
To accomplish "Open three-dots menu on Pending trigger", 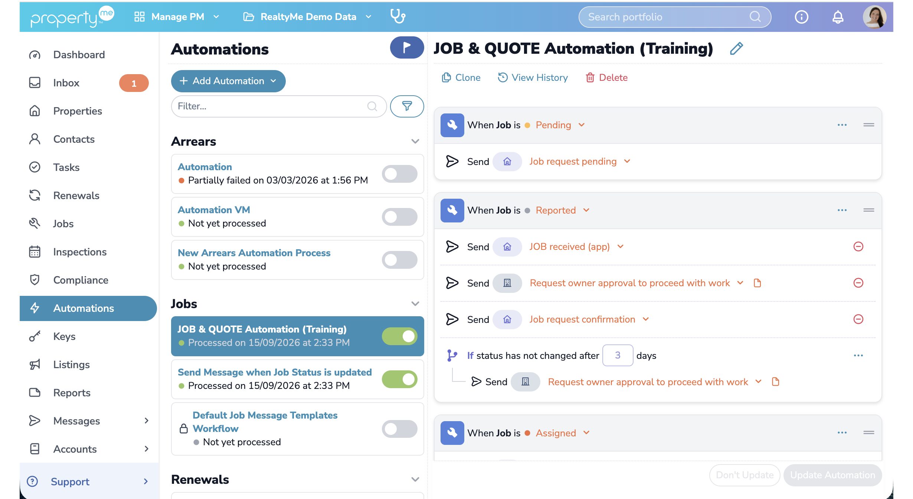I will click(x=842, y=125).
